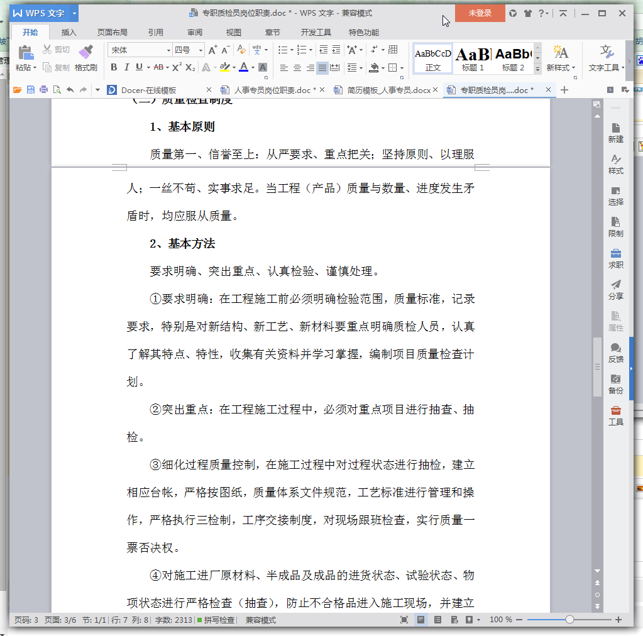Expand borders dropdown arrow

(x=402, y=68)
